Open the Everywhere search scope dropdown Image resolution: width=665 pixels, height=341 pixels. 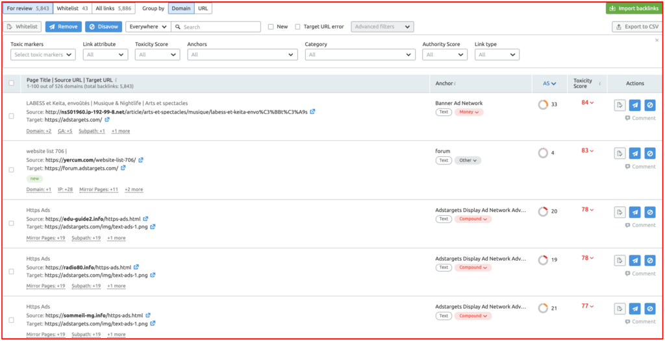tap(148, 27)
